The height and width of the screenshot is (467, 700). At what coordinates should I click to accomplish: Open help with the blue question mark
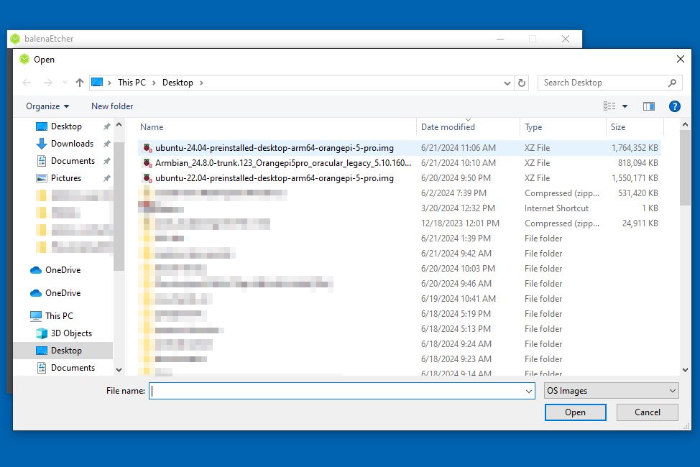pos(675,106)
